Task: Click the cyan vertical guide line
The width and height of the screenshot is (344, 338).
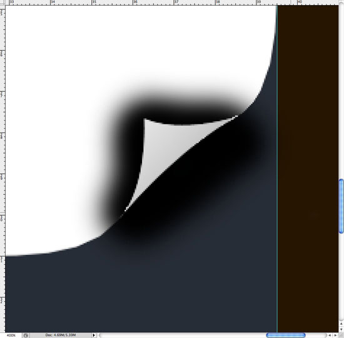Action: pyautogui.click(x=277, y=169)
